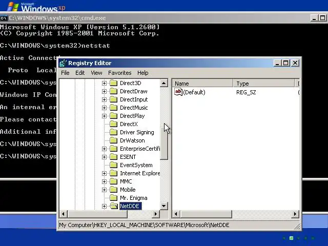Expand the Mobile key
The image size is (328, 246).
104,190
